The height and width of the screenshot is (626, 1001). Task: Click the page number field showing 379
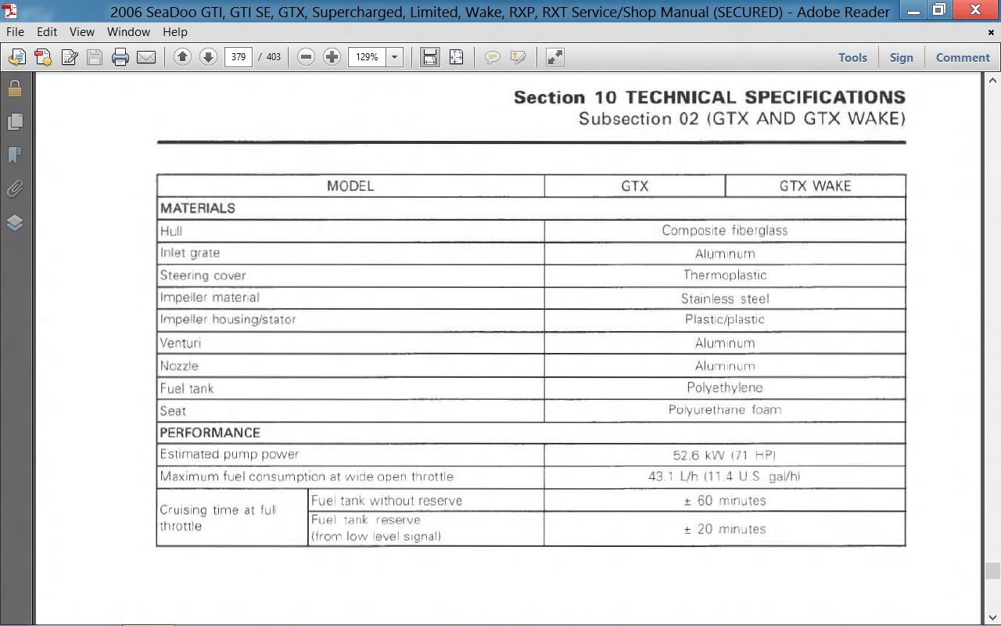(239, 57)
